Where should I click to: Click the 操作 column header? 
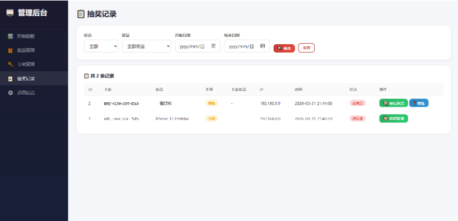click(383, 90)
